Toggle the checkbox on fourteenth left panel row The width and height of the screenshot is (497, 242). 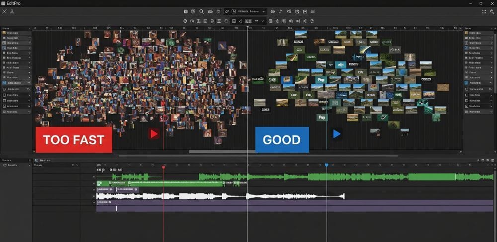coord(5,101)
